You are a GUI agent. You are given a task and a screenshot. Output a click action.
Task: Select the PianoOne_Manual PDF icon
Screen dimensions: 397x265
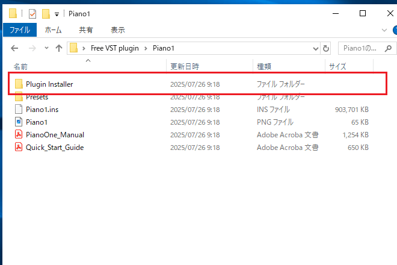(x=19, y=134)
